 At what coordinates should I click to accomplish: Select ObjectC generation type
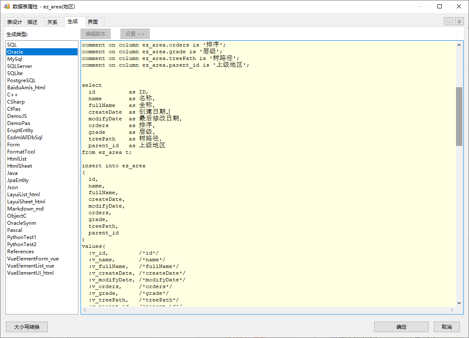click(x=42, y=216)
